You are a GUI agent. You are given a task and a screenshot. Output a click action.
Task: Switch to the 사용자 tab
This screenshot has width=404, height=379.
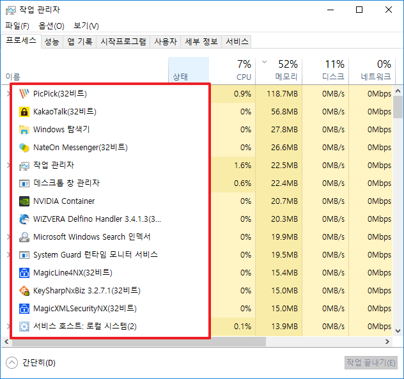[166, 42]
